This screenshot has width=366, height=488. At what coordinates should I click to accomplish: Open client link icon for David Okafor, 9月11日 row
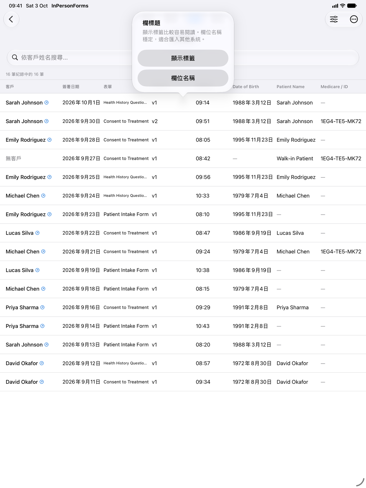click(x=42, y=382)
